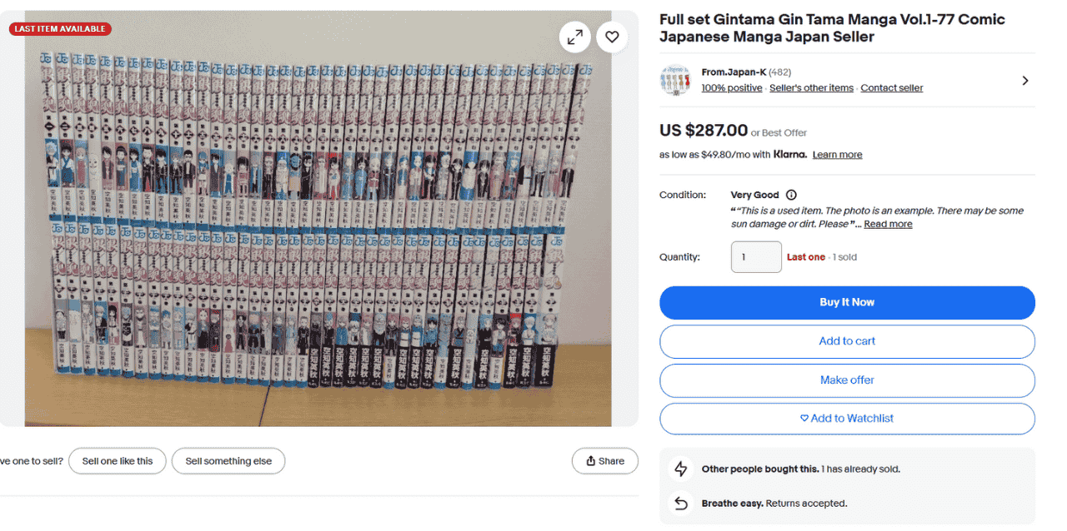The height and width of the screenshot is (531, 1067).
Task: Click the returns arrow icon
Action: click(x=681, y=504)
